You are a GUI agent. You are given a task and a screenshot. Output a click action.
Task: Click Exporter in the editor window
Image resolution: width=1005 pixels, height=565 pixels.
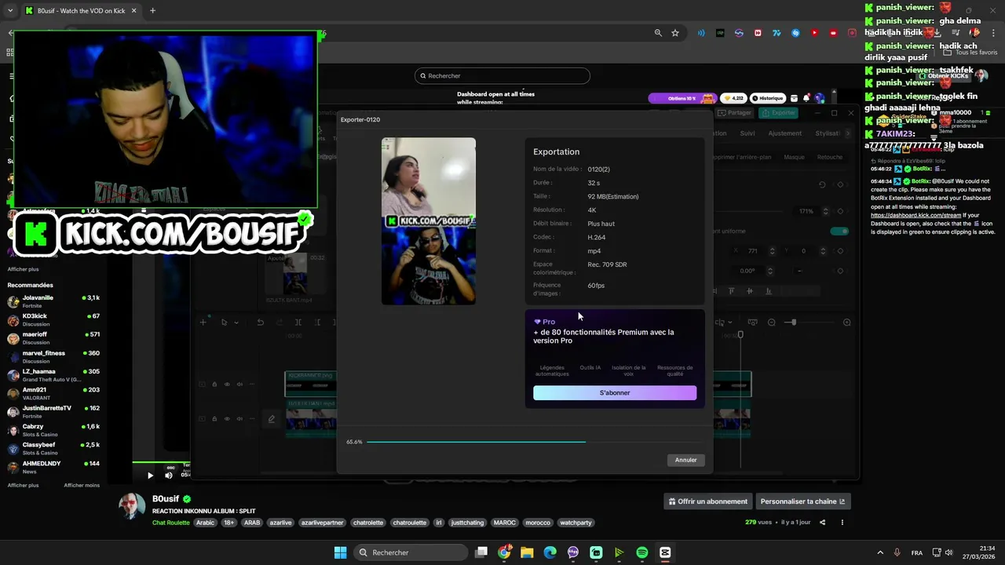click(x=778, y=113)
